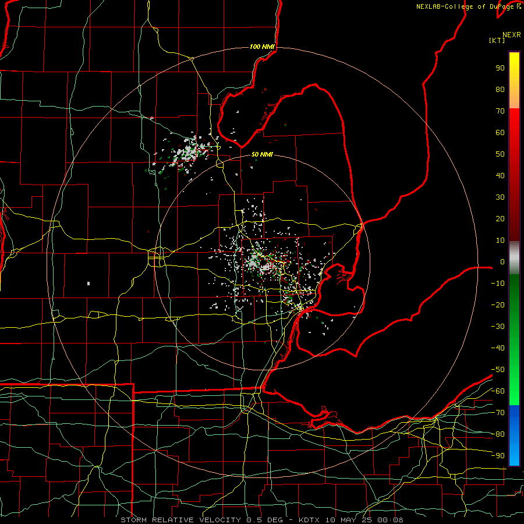Click the 100 NMI range ring label
The height and width of the screenshot is (524, 524).
pyautogui.click(x=262, y=47)
